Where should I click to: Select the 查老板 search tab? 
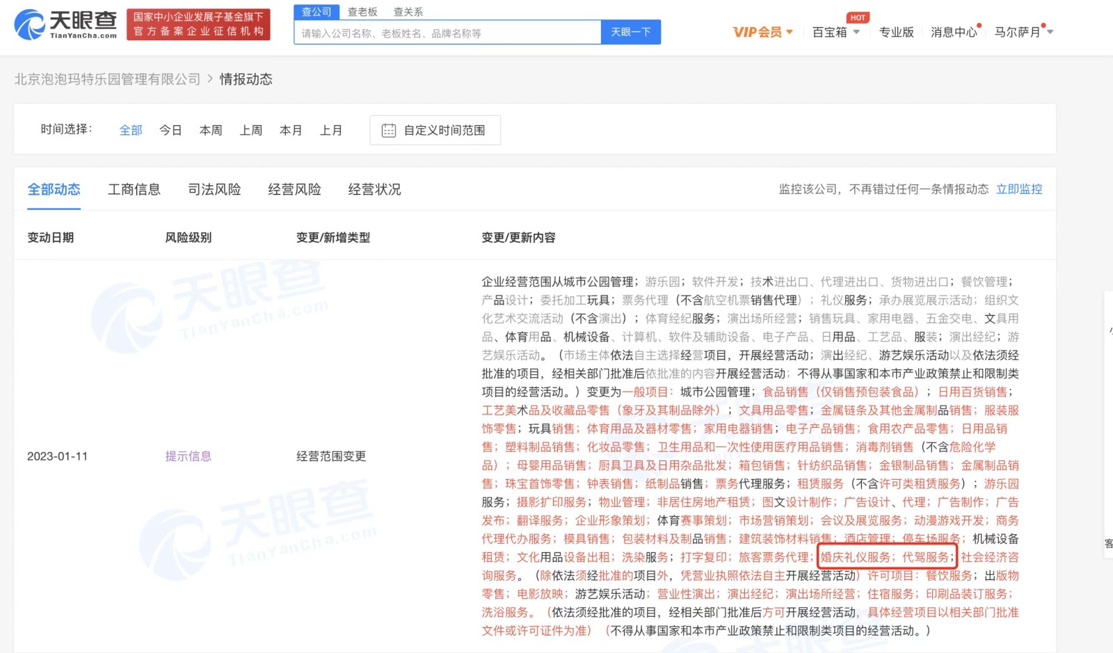coord(362,12)
